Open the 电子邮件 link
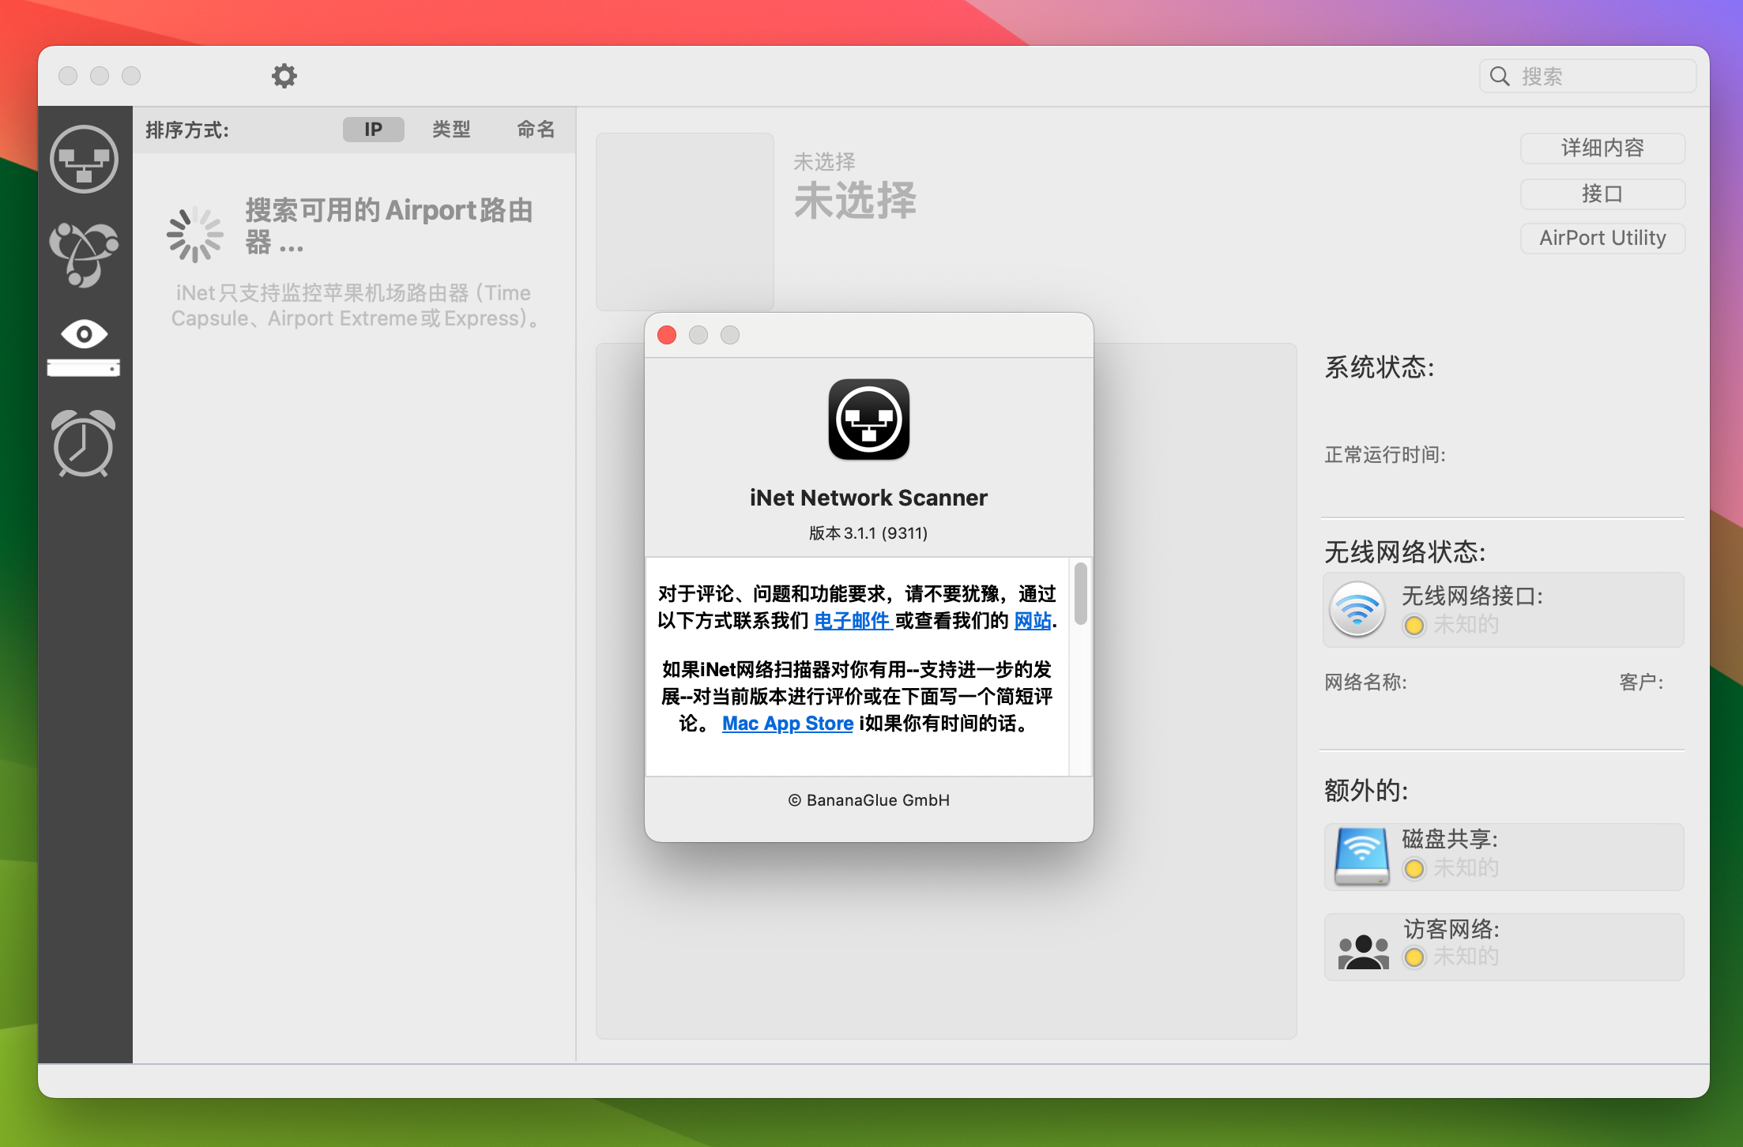1743x1147 pixels. coord(853,621)
